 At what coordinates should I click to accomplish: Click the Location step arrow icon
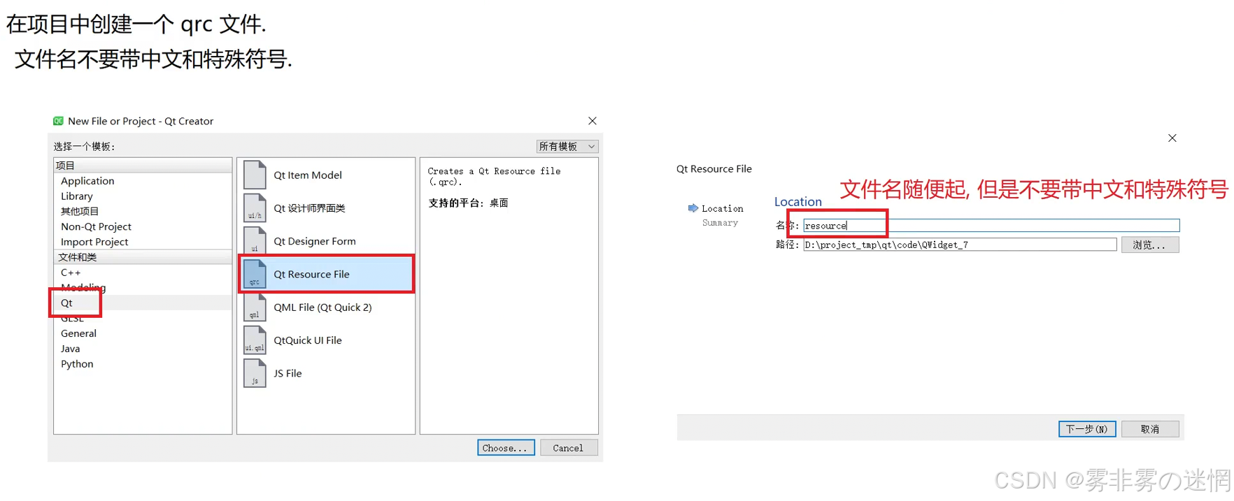tap(693, 208)
